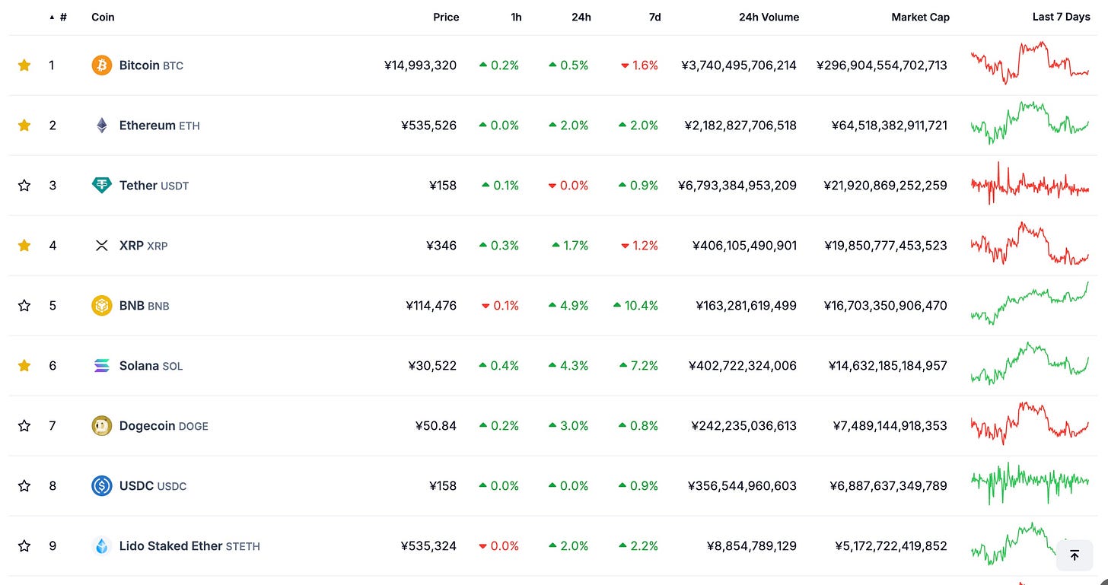Open the BNB coin page link
The width and height of the screenshot is (1108, 585).
(x=144, y=306)
